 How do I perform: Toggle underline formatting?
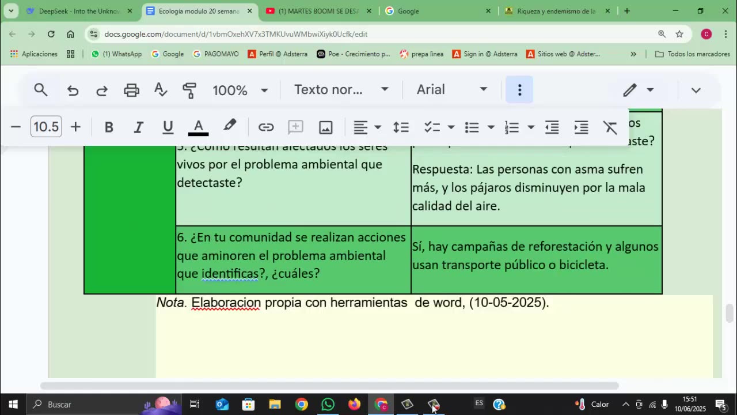[x=168, y=127]
